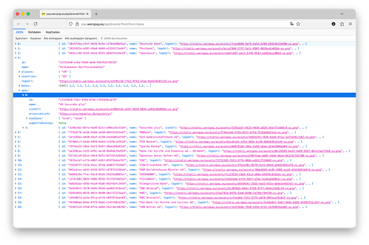
Task: Expand the countries array
Action: click(20, 76)
